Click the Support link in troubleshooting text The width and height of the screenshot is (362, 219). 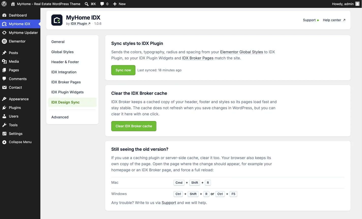point(169,203)
